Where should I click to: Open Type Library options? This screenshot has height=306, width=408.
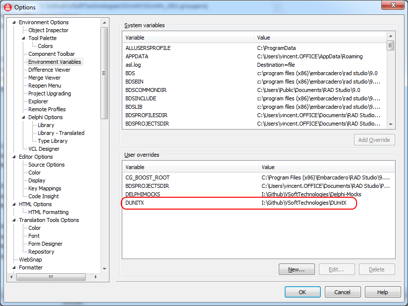tap(52, 141)
